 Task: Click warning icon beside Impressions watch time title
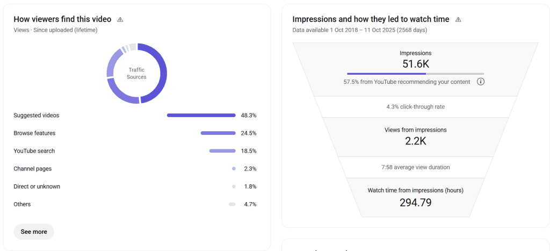pyautogui.click(x=458, y=19)
